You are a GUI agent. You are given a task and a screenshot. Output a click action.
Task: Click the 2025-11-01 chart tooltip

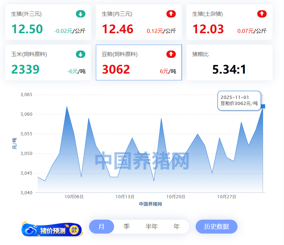click(x=239, y=100)
